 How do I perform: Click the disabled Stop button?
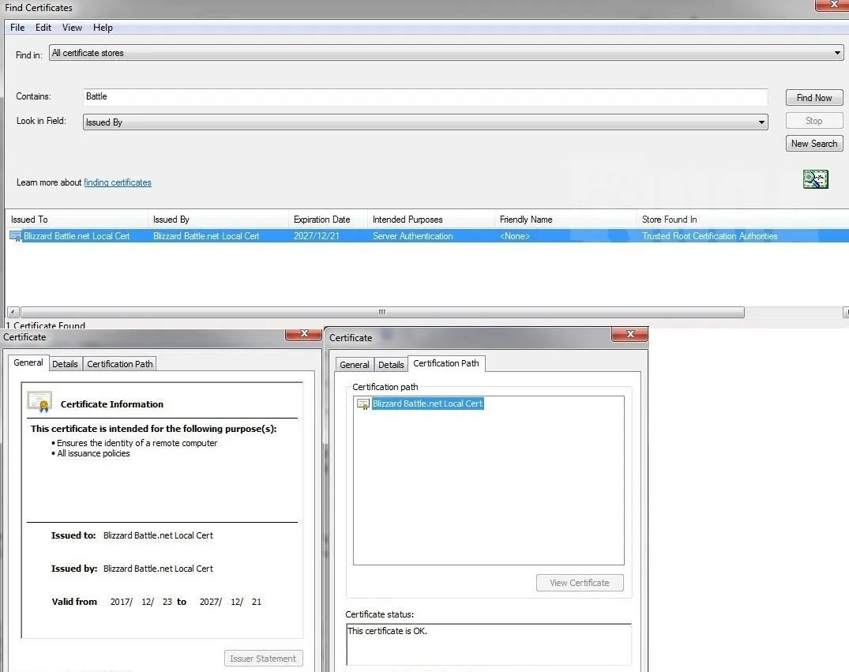(814, 121)
